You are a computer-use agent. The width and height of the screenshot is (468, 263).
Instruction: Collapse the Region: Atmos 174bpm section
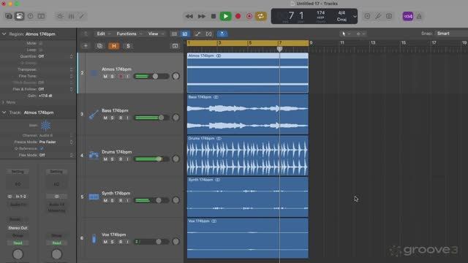point(4,34)
